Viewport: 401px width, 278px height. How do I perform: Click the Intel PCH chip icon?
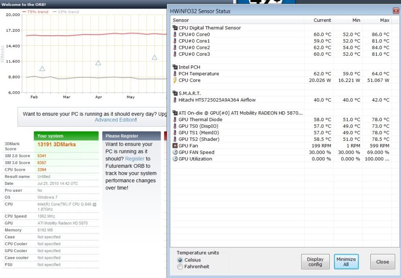175,67
